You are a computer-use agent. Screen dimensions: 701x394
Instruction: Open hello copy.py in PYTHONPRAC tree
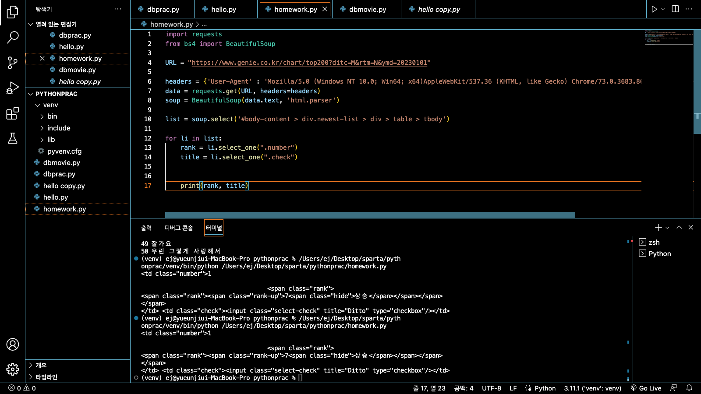(78, 186)
